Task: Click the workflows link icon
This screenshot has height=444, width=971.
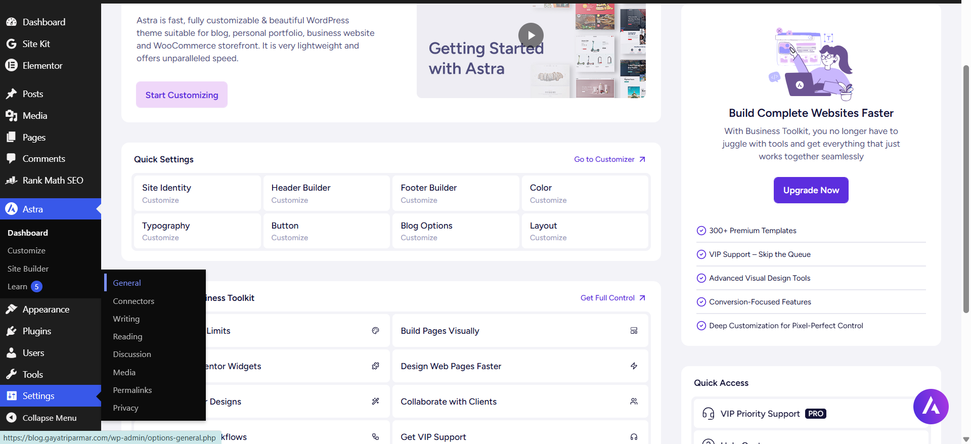Action: [375, 437]
